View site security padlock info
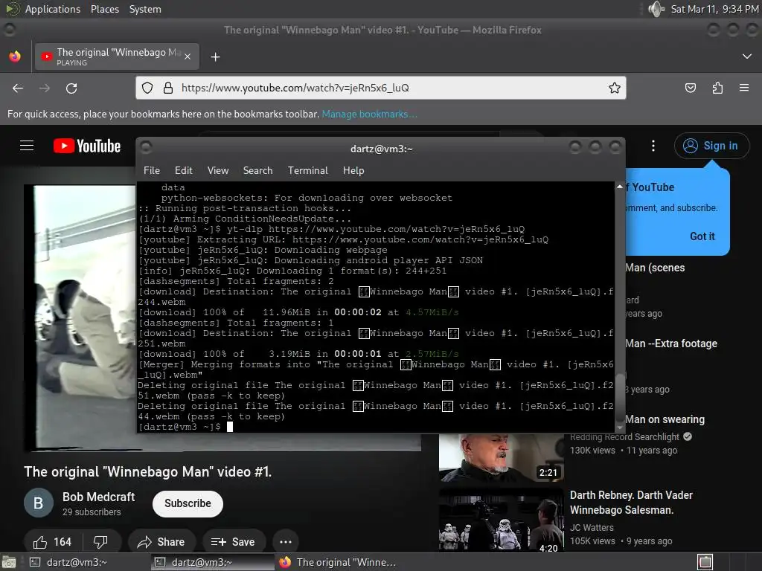 168,88
